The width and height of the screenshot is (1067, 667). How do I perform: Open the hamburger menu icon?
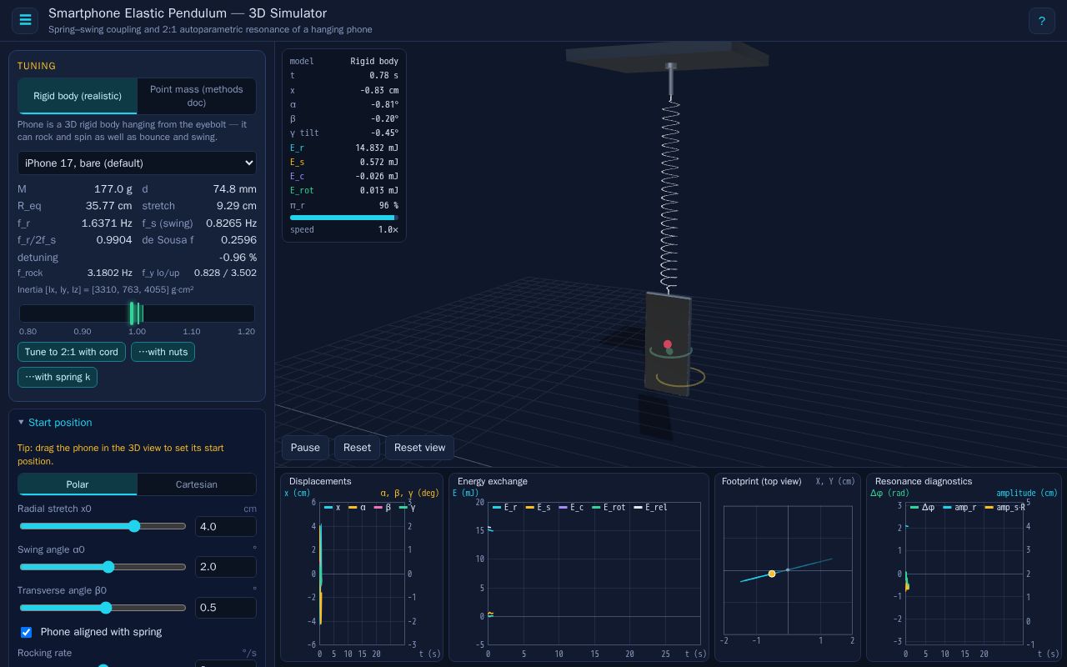click(x=25, y=21)
